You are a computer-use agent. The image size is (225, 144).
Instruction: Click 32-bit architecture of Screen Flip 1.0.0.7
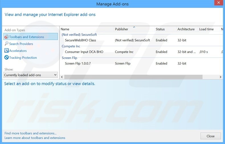pyautogui.click(x=182, y=64)
